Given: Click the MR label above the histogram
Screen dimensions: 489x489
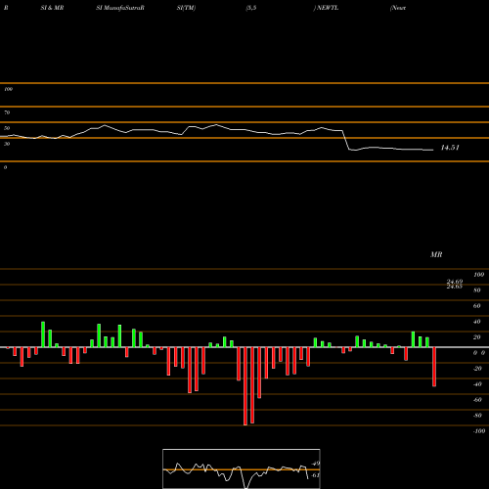Looking at the screenshot, I should 436,254.
